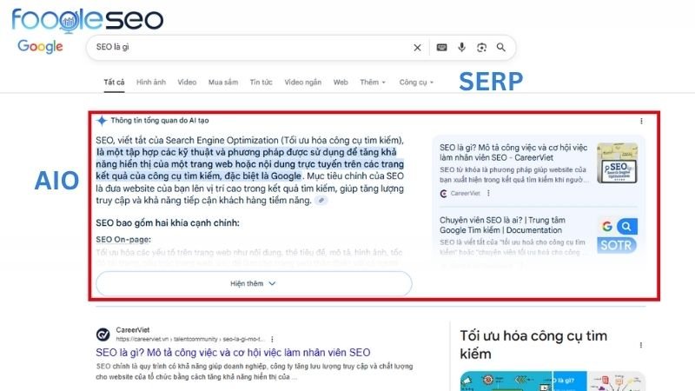Click 'Thông tin tổng quan do AI tạo' label
695x391 pixels.
[x=160, y=121]
